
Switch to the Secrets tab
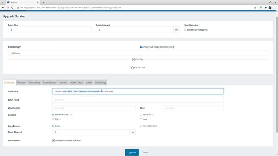click(63, 83)
